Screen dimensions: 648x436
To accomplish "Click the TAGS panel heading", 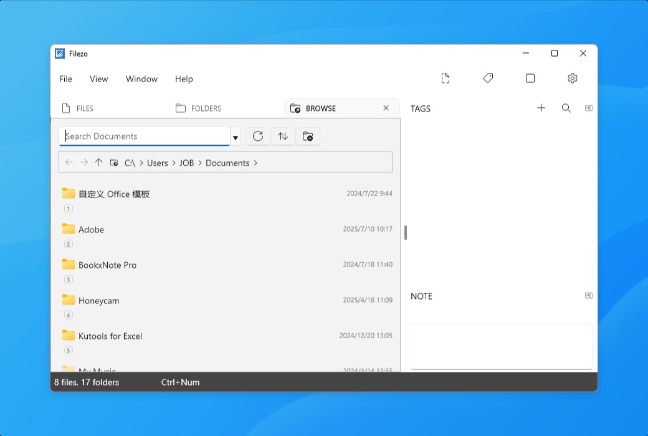I will (421, 109).
